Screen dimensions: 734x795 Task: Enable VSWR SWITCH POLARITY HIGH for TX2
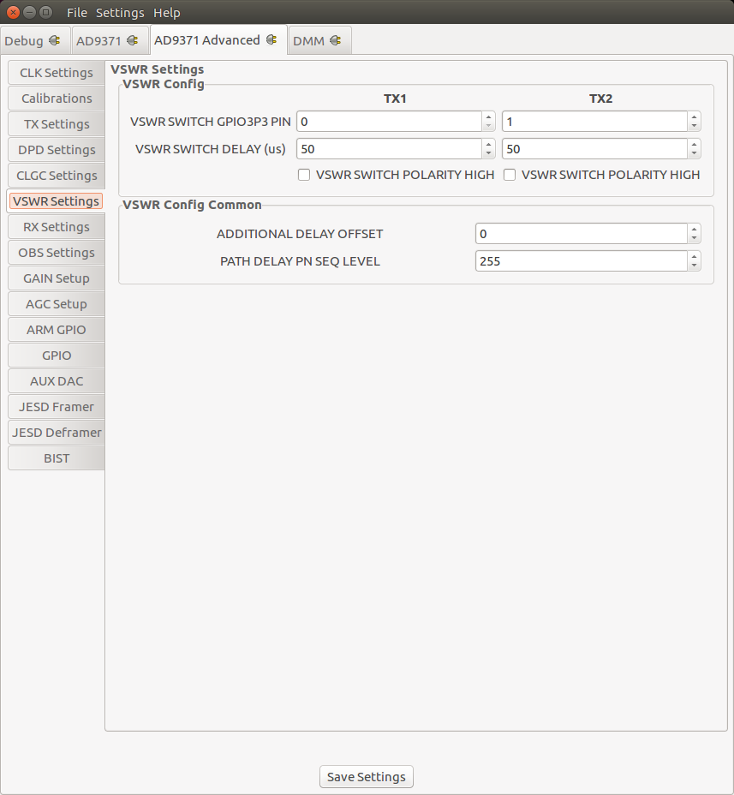(x=510, y=175)
